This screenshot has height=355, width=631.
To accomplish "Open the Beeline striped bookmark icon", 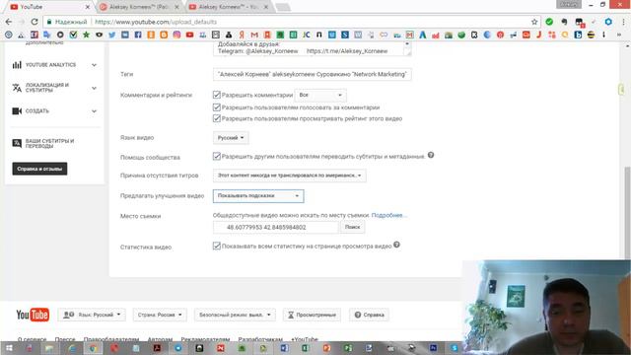I will [591, 35].
